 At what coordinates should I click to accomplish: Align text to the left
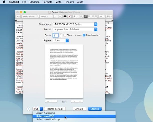[86, 16]
